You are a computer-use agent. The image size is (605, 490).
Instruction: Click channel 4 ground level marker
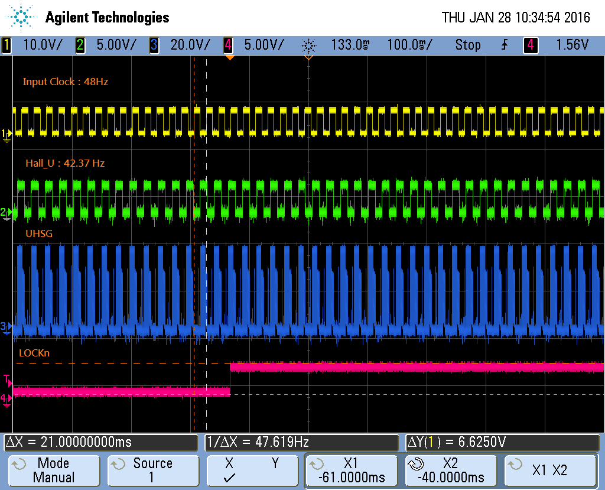tap(6, 400)
